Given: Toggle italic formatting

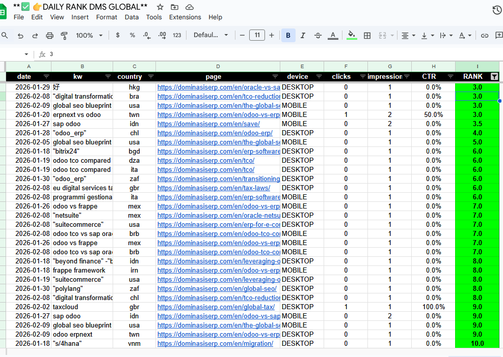Looking at the screenshot, I should [x=303, y=36].
